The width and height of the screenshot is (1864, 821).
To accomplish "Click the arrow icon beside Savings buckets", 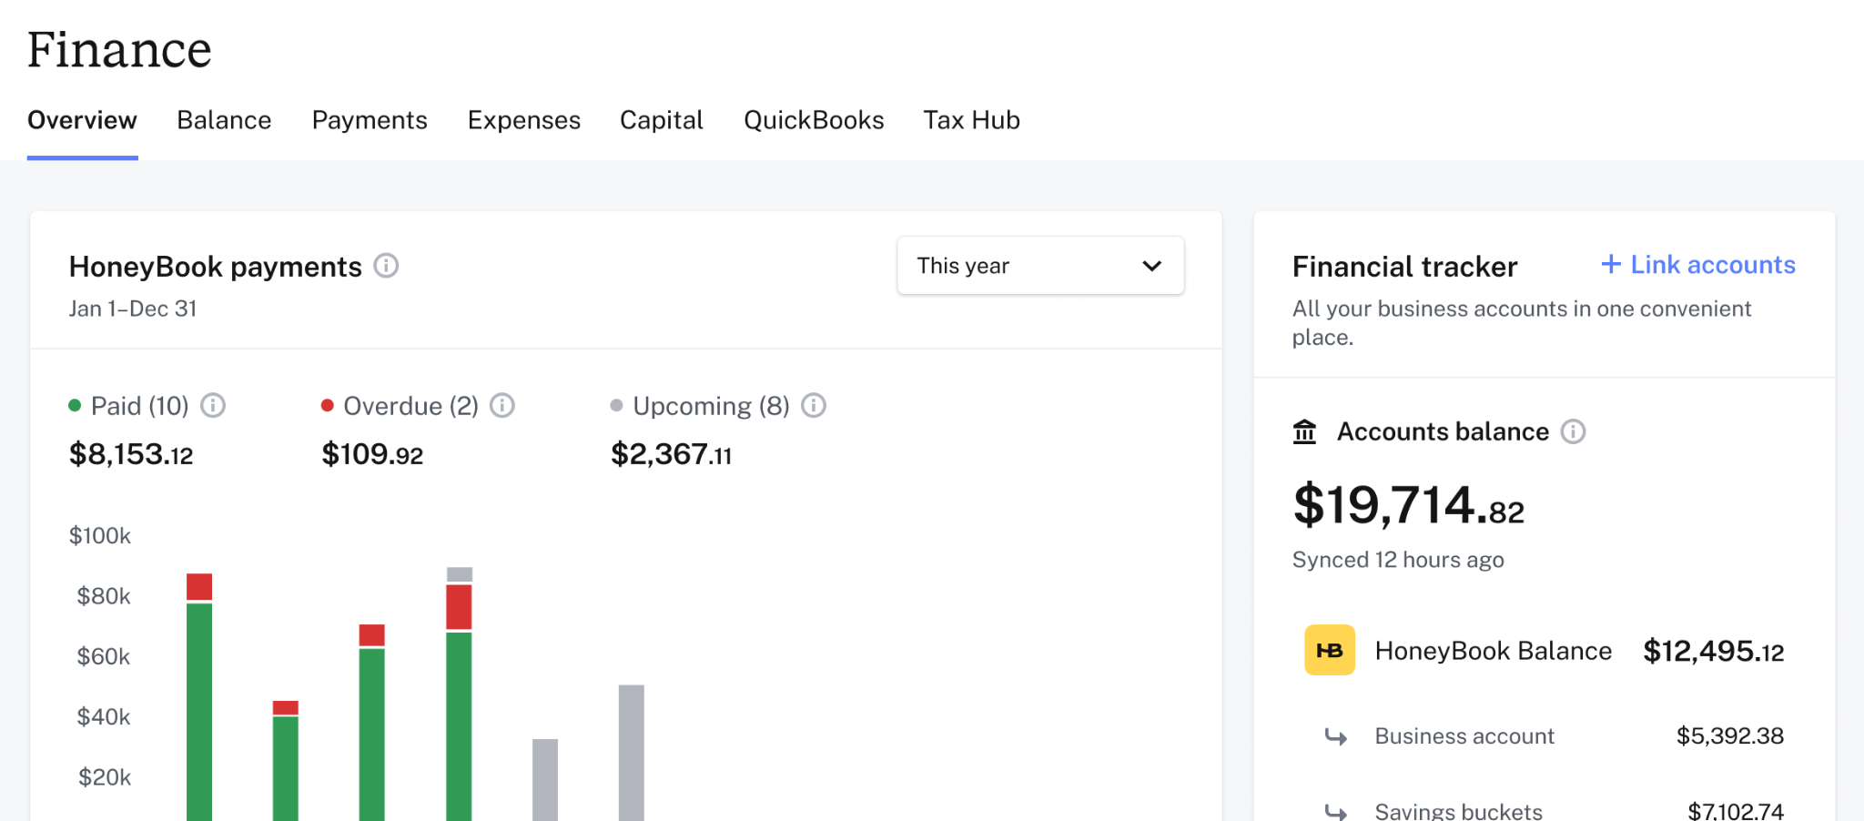I will click(x=1335, y=812).
